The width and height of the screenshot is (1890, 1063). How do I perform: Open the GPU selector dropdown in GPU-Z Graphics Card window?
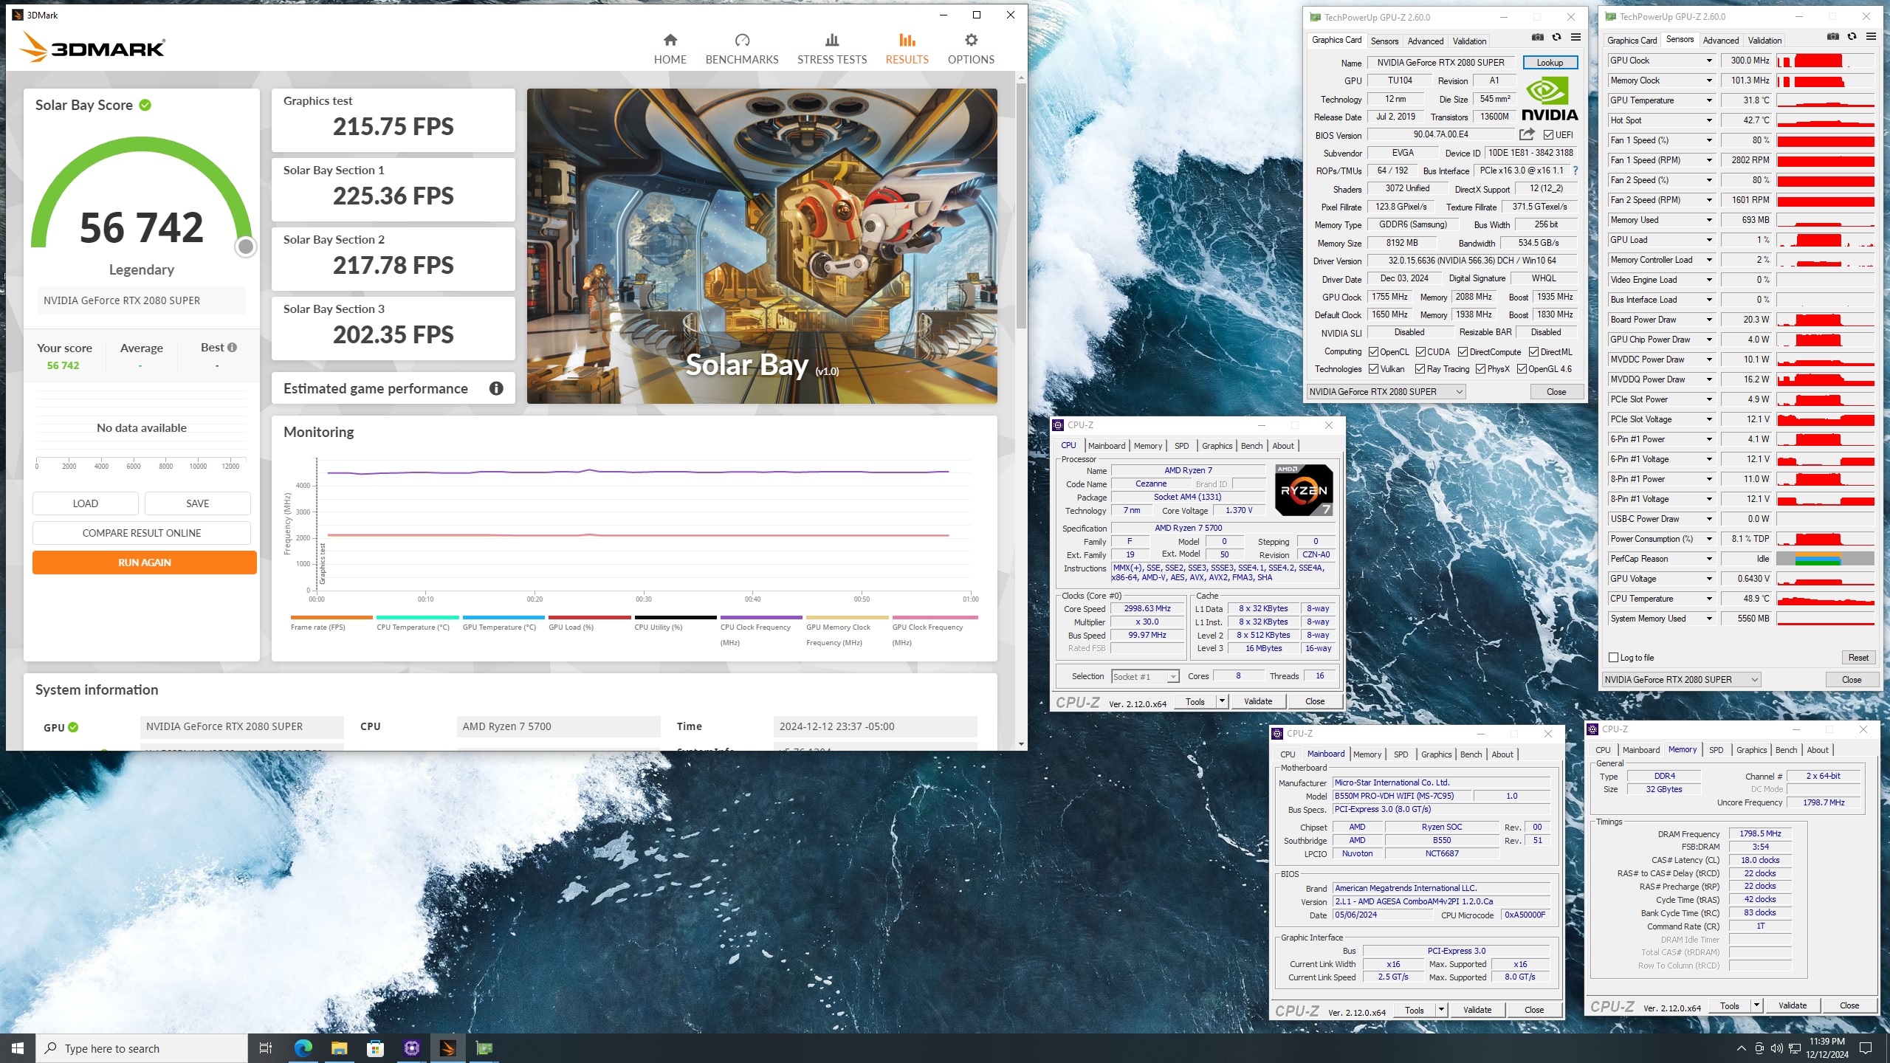pyautogui.click(x=1386, y=392)
